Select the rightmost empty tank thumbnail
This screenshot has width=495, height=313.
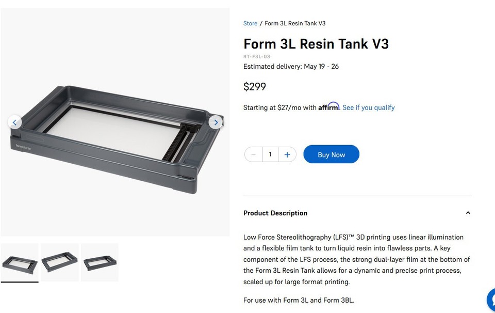tap(99, 262)
